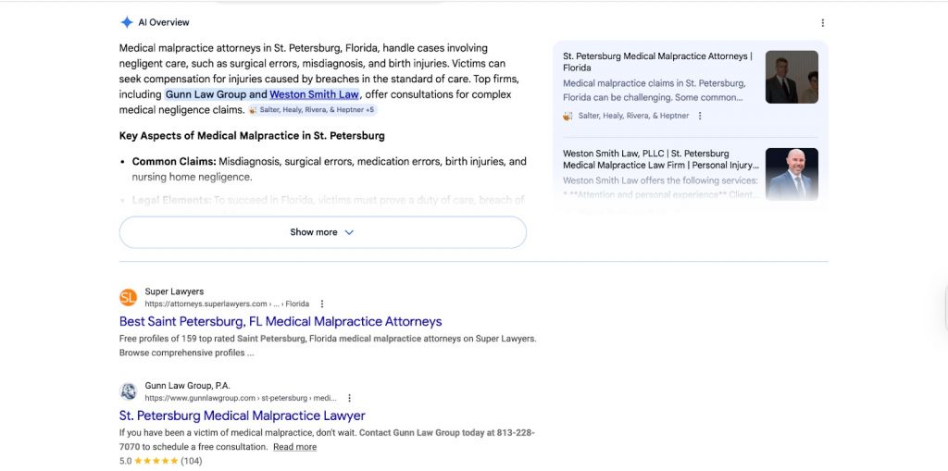Click the (104) review count under Gunn Law Group
The width and height of the screenshot is (948, 471).
tap(192, 461)
